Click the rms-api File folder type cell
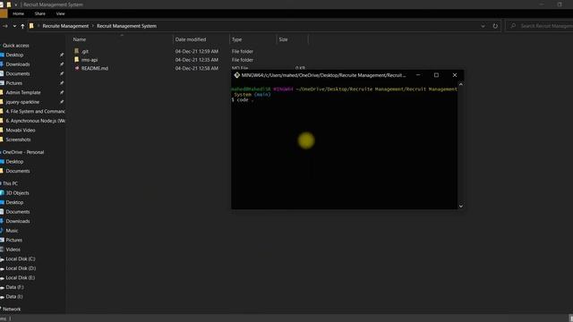573x322 pixels. pos(243,60)
